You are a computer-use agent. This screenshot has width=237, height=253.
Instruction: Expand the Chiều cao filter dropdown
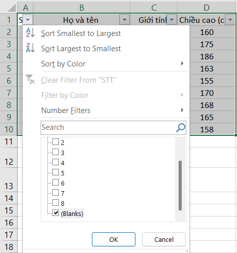pyautogui.click(x=230, y=20)
